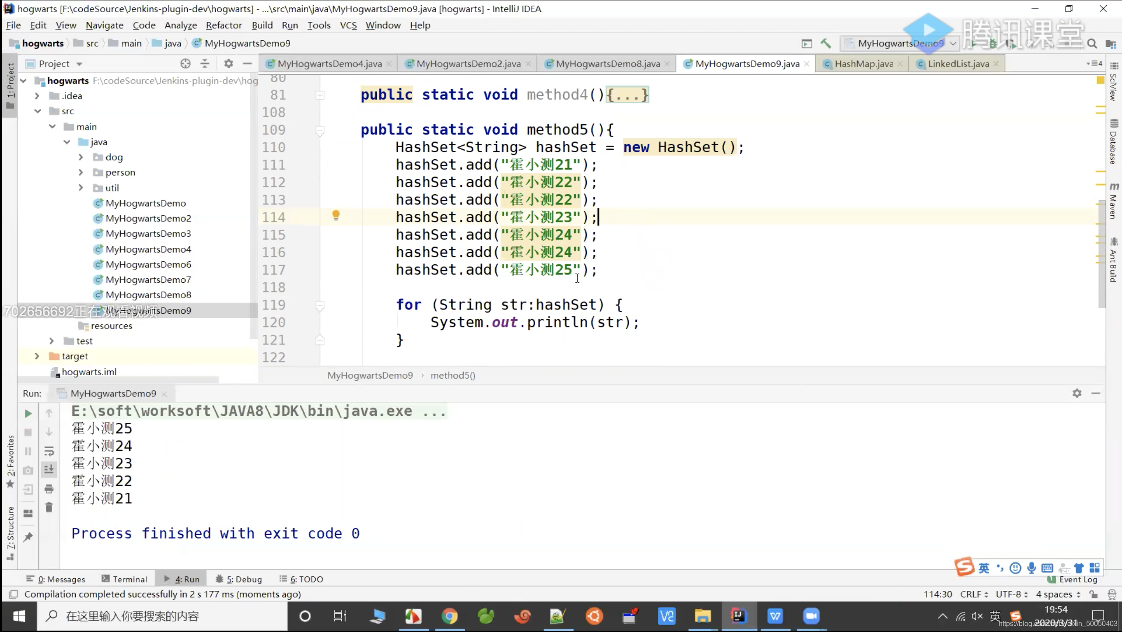Open the 6: TODO tool window

tap(302, 579)
